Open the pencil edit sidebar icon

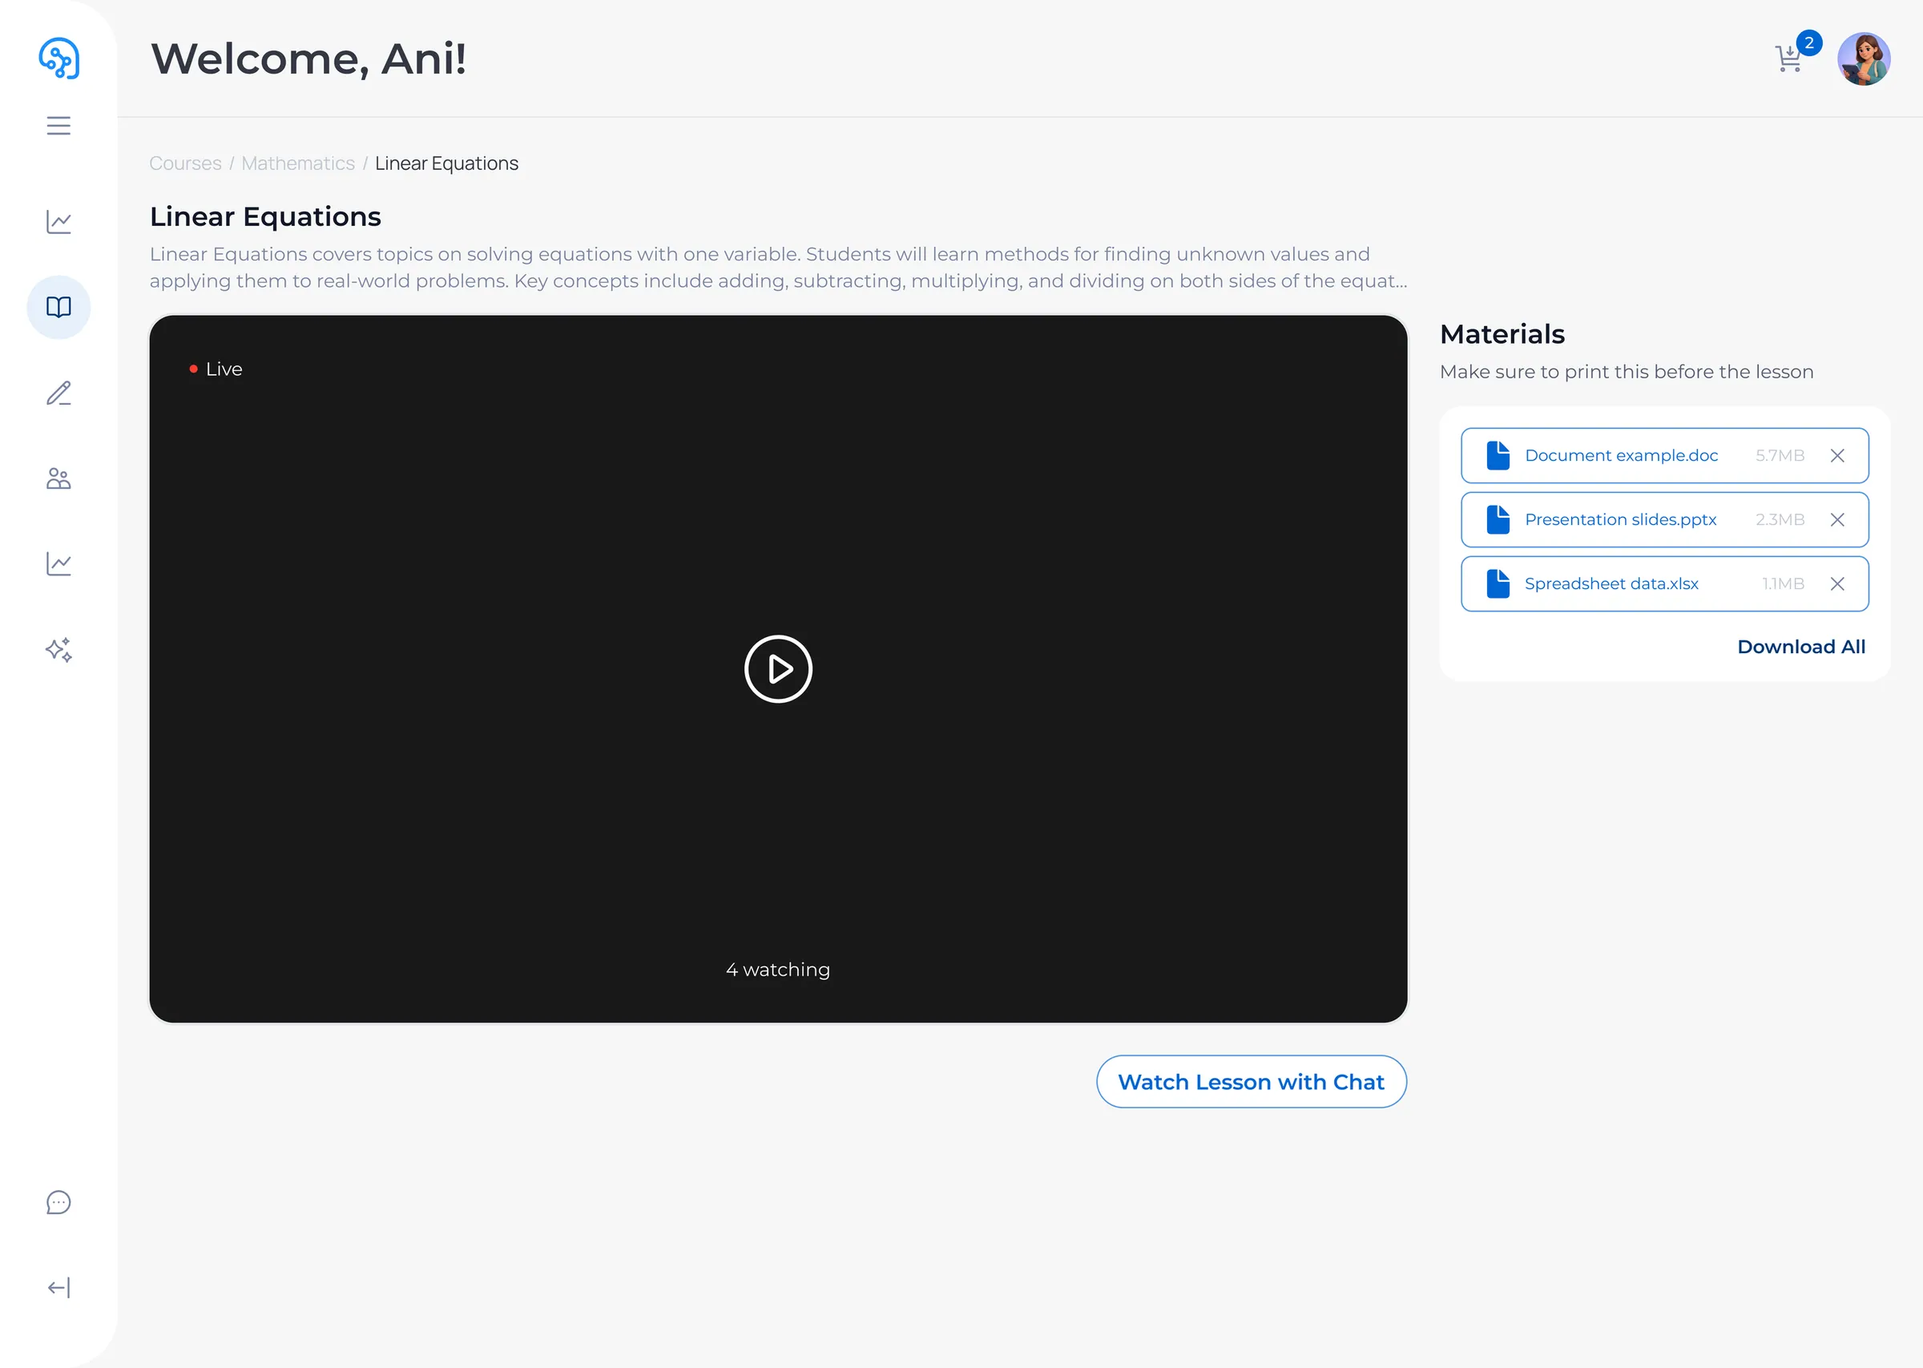(x=59, y=393)
